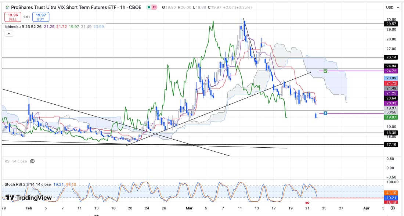
Task: Click the green checkmark order marker
Action: pyautogui.click(x=325, y=71)
